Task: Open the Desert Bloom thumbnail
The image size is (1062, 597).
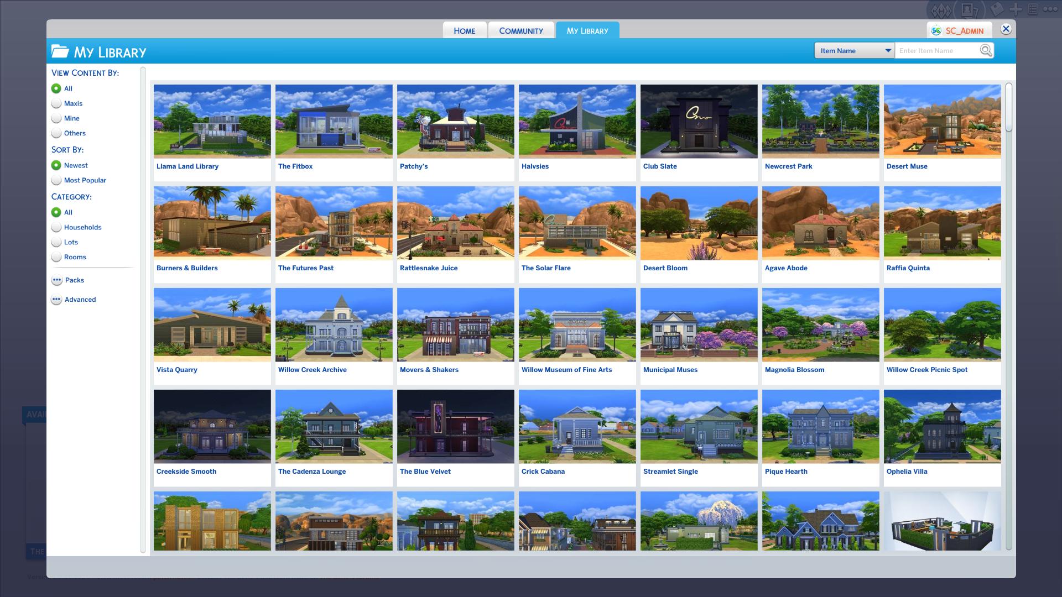Action: pos(699,223)
